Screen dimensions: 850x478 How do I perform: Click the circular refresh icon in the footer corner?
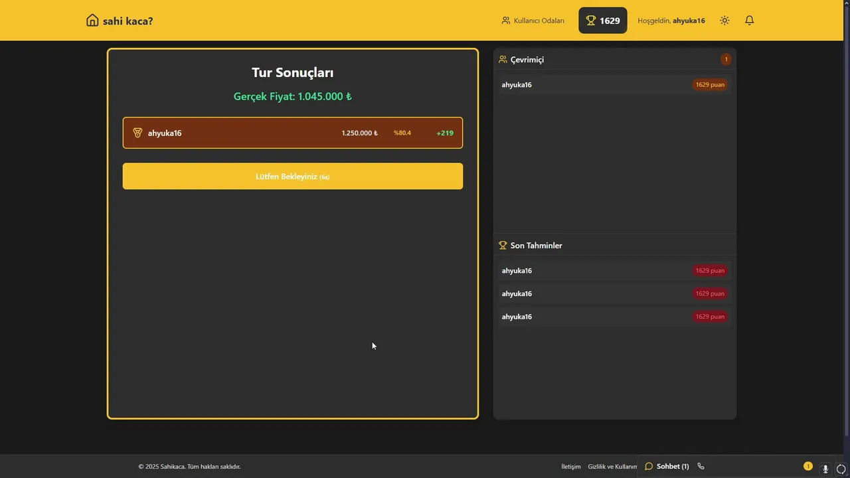coord(841,469)
